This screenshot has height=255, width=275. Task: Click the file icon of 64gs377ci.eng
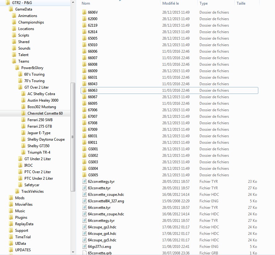pyautogui.click(x=84, y=246)
